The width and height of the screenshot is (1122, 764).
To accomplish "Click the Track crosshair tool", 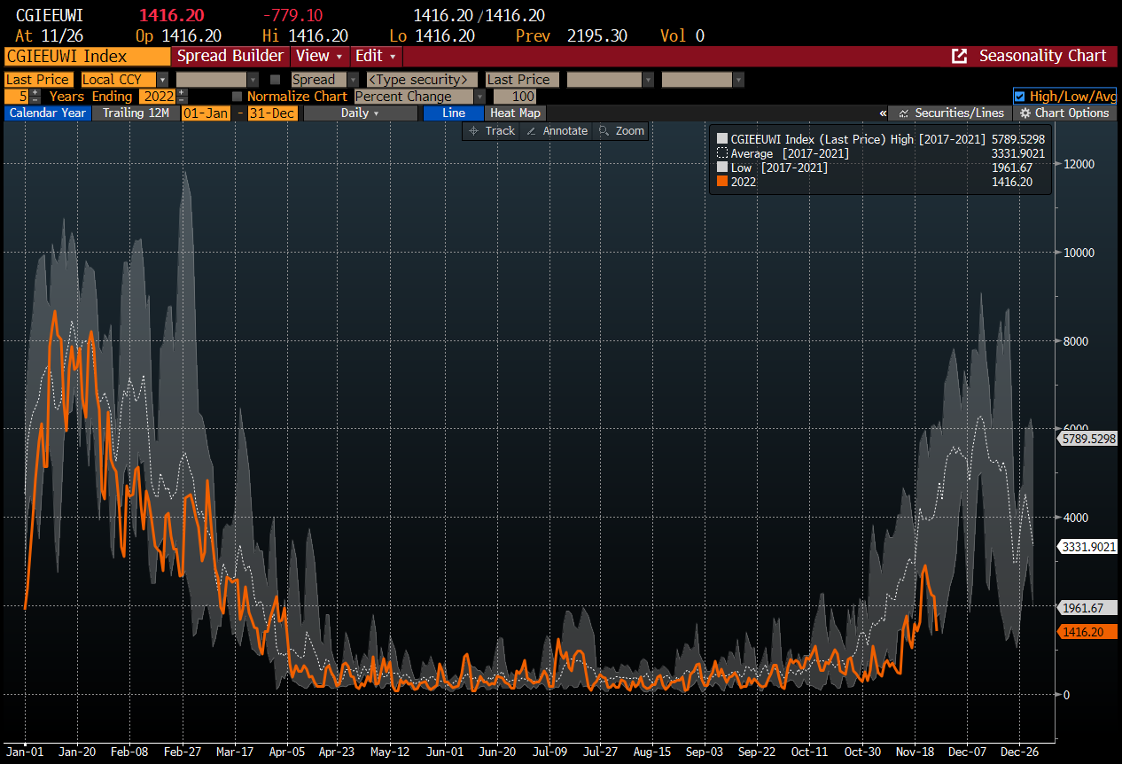I will point(492,131).
